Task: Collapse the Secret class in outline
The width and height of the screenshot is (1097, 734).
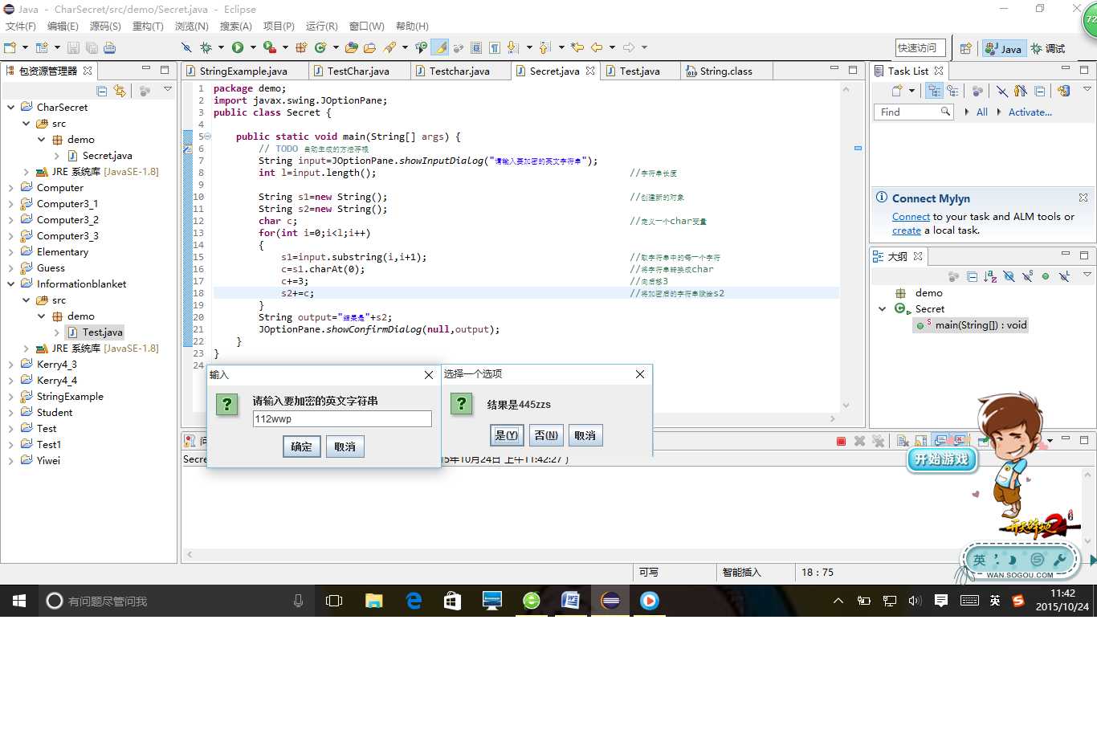Action: (882, 309)
